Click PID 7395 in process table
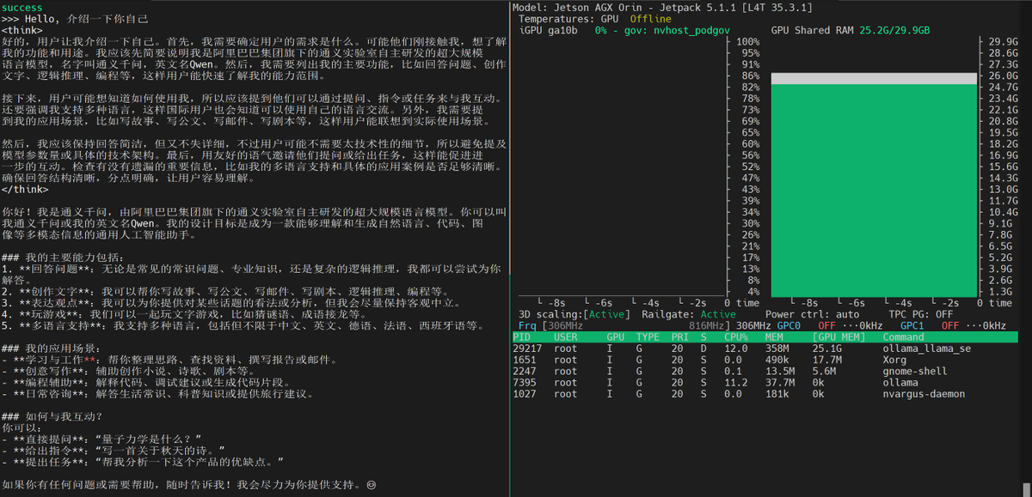The width and height of the screenshot is (1032, 497). tap(526, 383)
